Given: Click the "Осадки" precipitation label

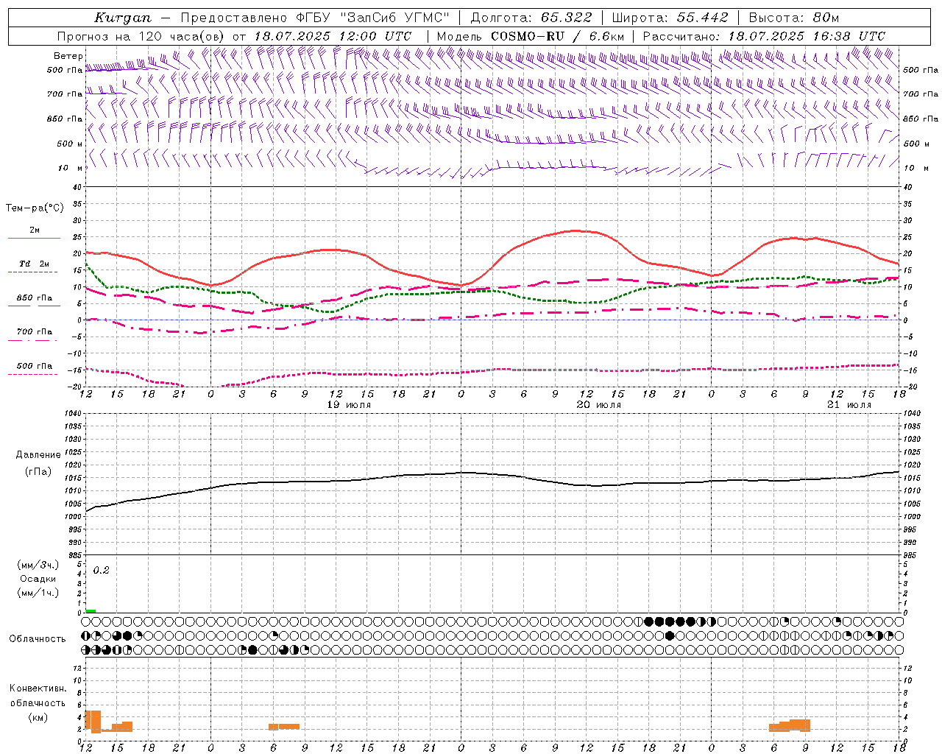Looking at the screenshot, I should (38, 579).
